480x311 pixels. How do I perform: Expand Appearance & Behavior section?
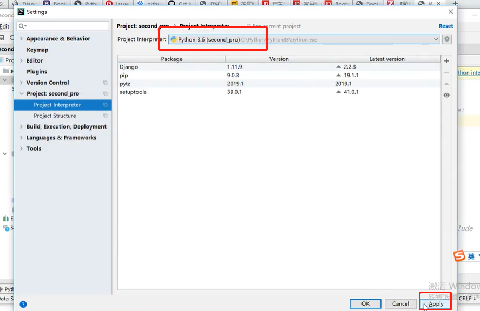tap(21, 39)
